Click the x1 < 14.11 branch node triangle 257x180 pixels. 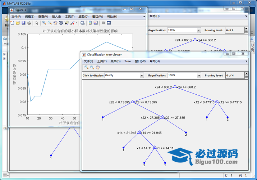tap(155, 147)
